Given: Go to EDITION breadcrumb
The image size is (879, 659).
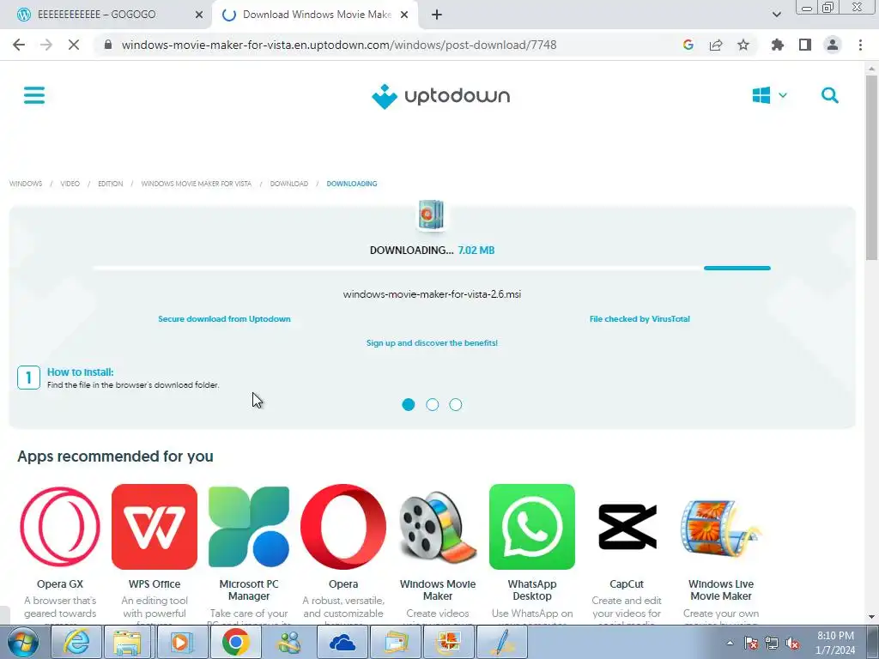Looking at the screenshot, I should (111, 184).
